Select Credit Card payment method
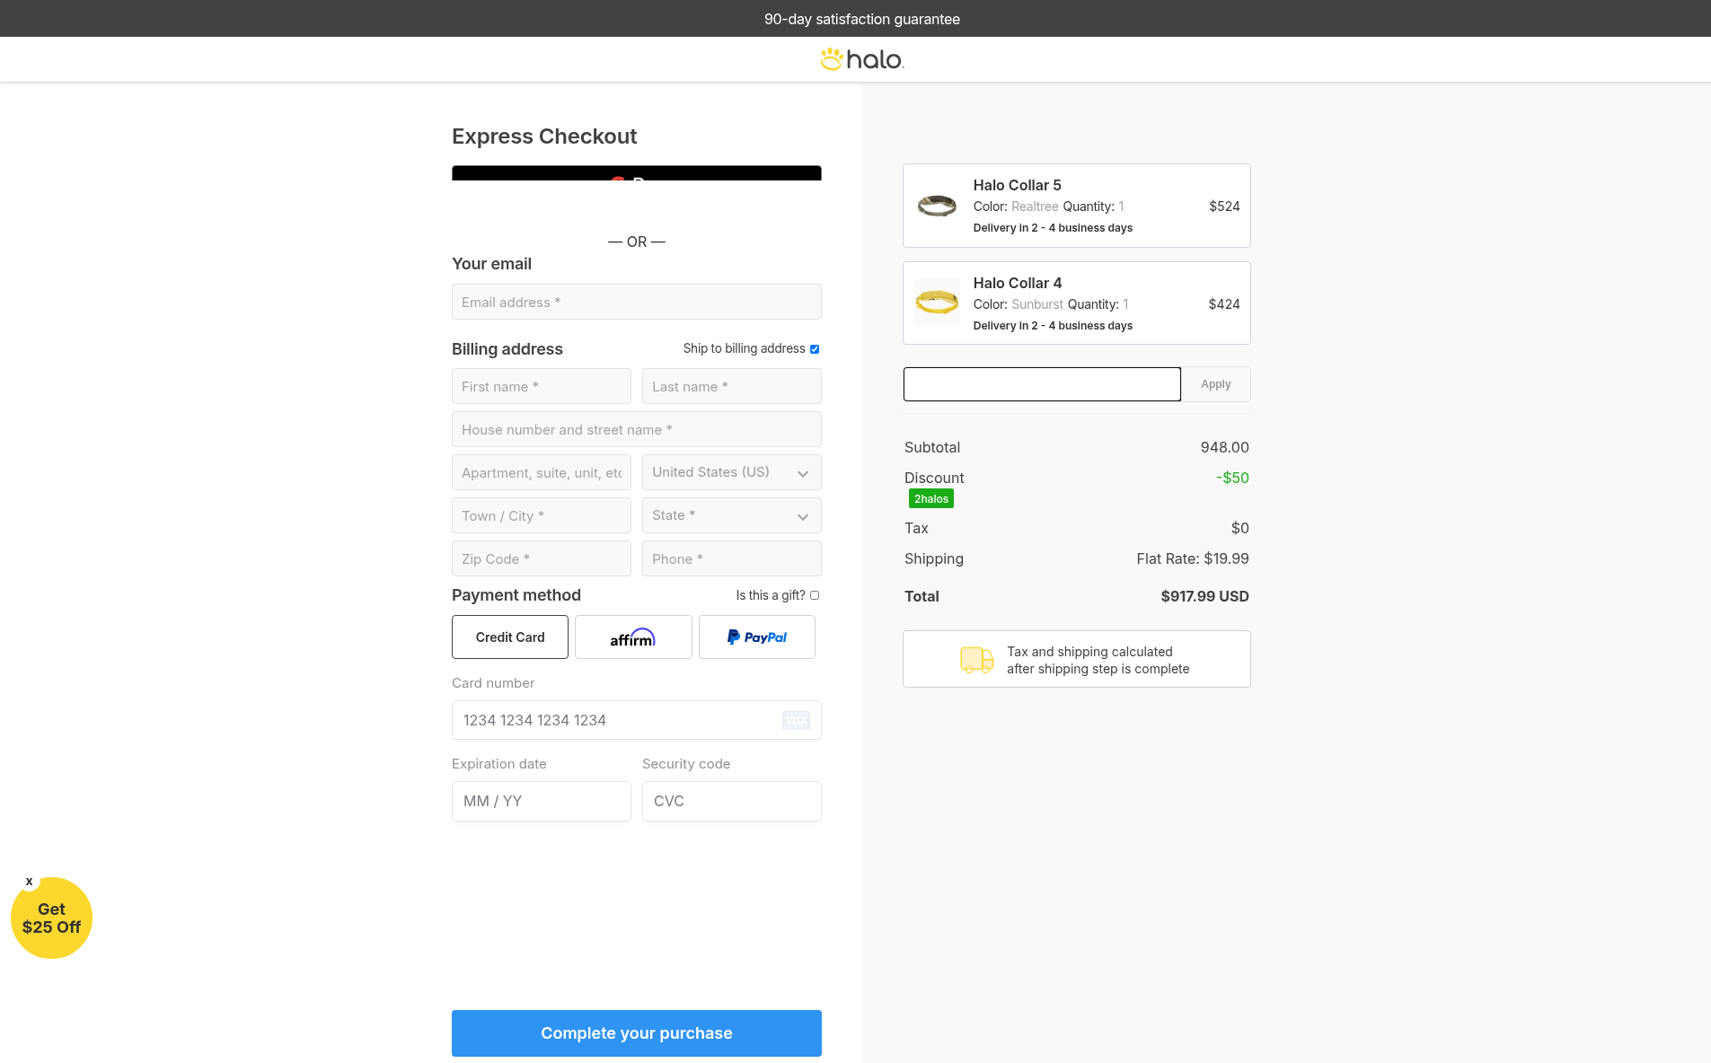1711x1063 pixels. [509, 637]
